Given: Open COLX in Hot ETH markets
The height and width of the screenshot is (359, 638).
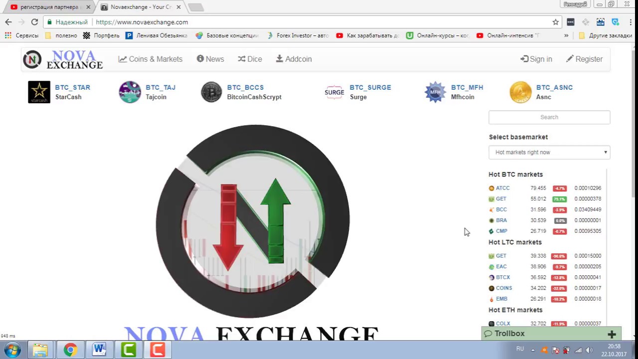Looking at the screenshot, I should coord(503,324).
